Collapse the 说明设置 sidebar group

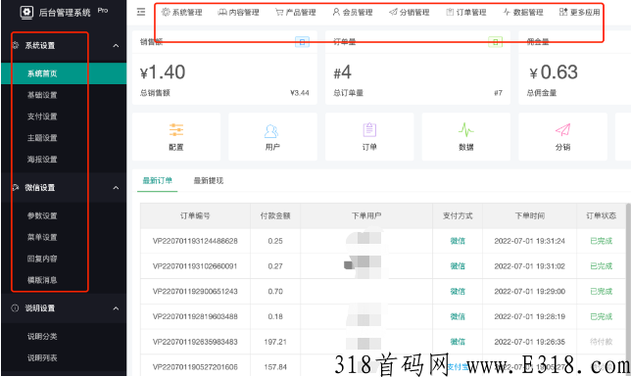pos(116,308)
